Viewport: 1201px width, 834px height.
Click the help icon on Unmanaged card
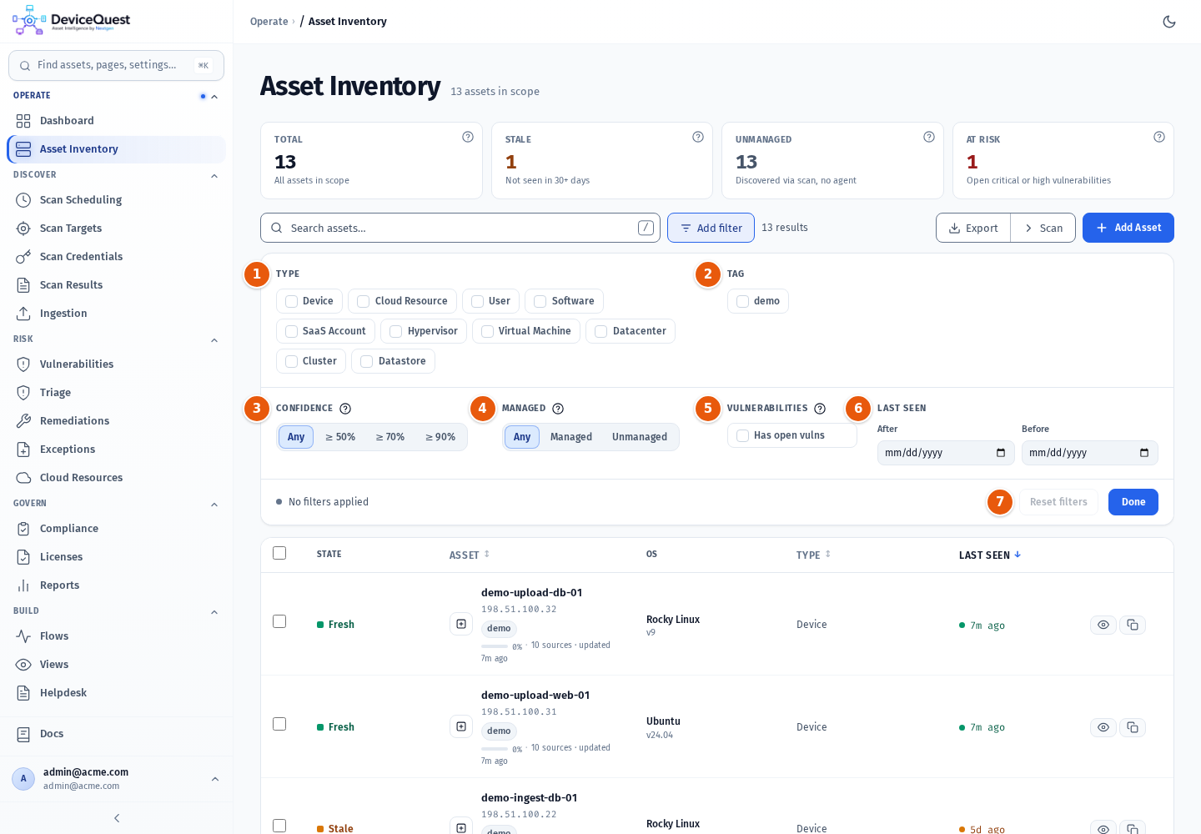point(929,137)
